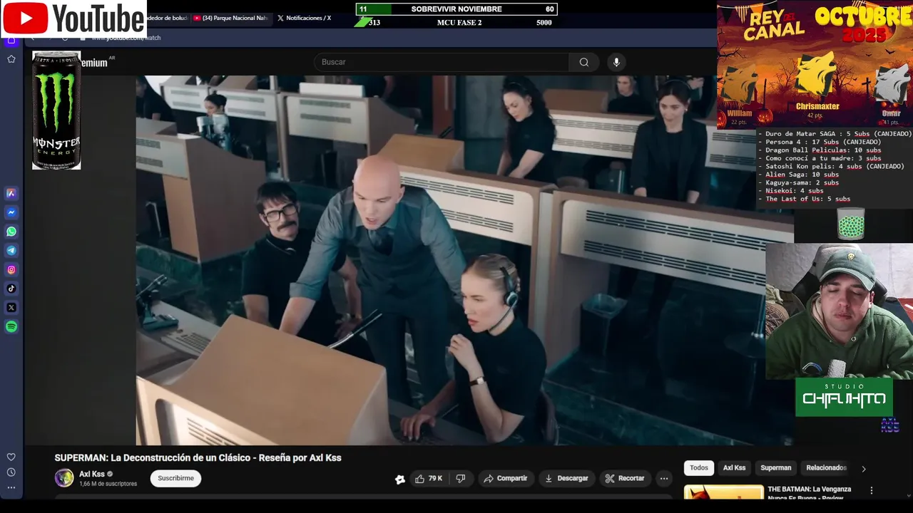This screenshot has width=913, height=513.
Task: Switch to Notificaciones / X browser tab
Action: (x=304, y=18)
